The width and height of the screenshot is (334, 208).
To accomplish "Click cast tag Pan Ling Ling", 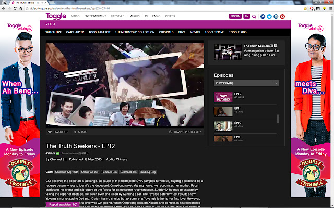I will click(148, 172).
